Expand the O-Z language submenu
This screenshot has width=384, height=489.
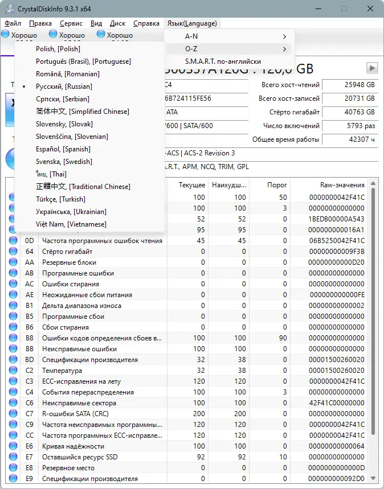coord(229,49)
